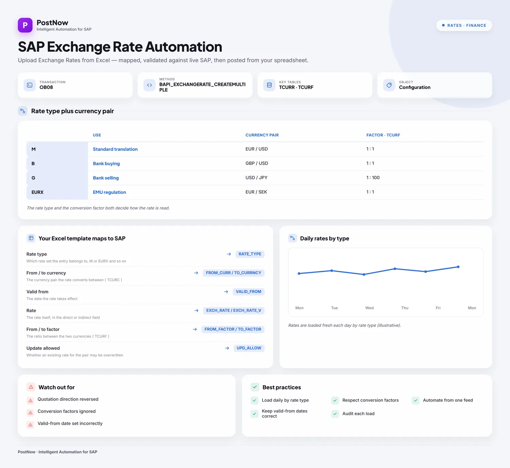Image resolution: width=510 pixels, height=468 pixels.
Task: Click the USE column header
Action: tap(97, 135)
